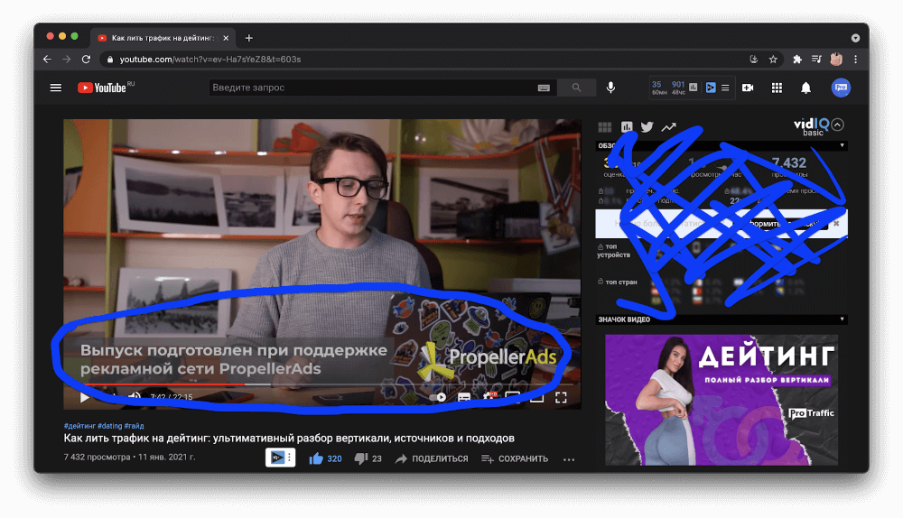Switch to vidIQ bar chart stats tab

(x=627, y=127)
